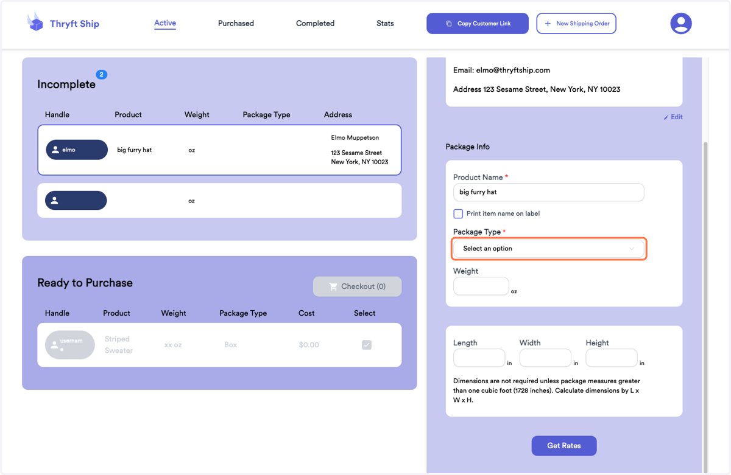Click the 123 Sesame Street address line in details
731x475 pixels.
537,89
